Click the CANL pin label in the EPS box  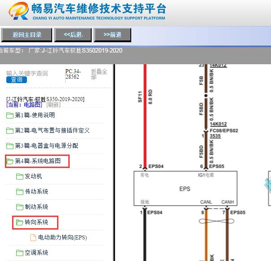pos(206,202)
